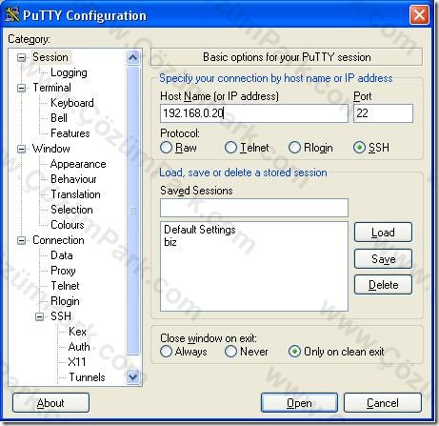439x426 pixels.
Task: Collapse the Terminal tree node
Action: pos(21,88)
